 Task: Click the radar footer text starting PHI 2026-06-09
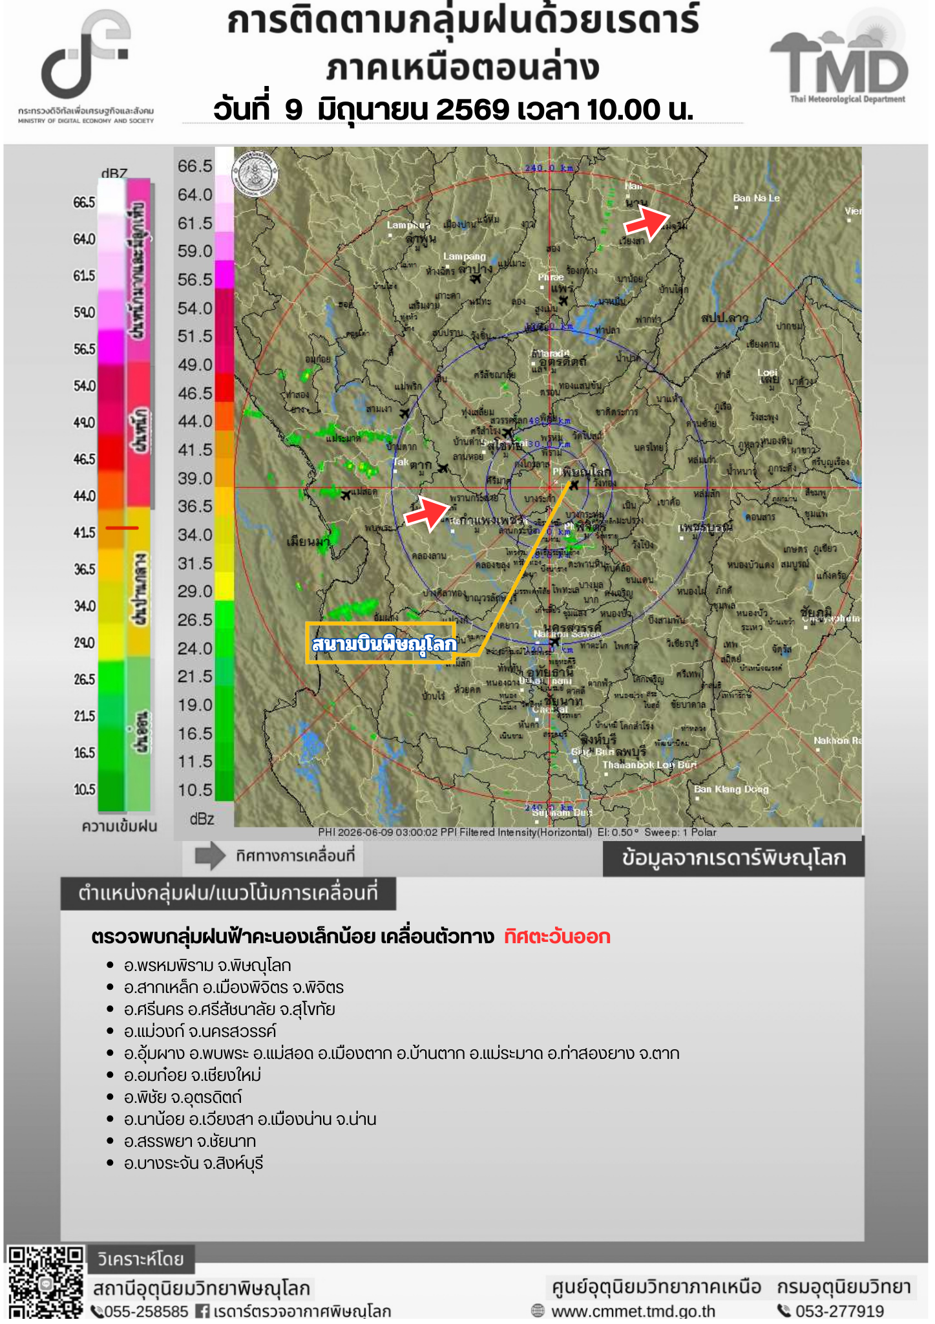(517, 833)
